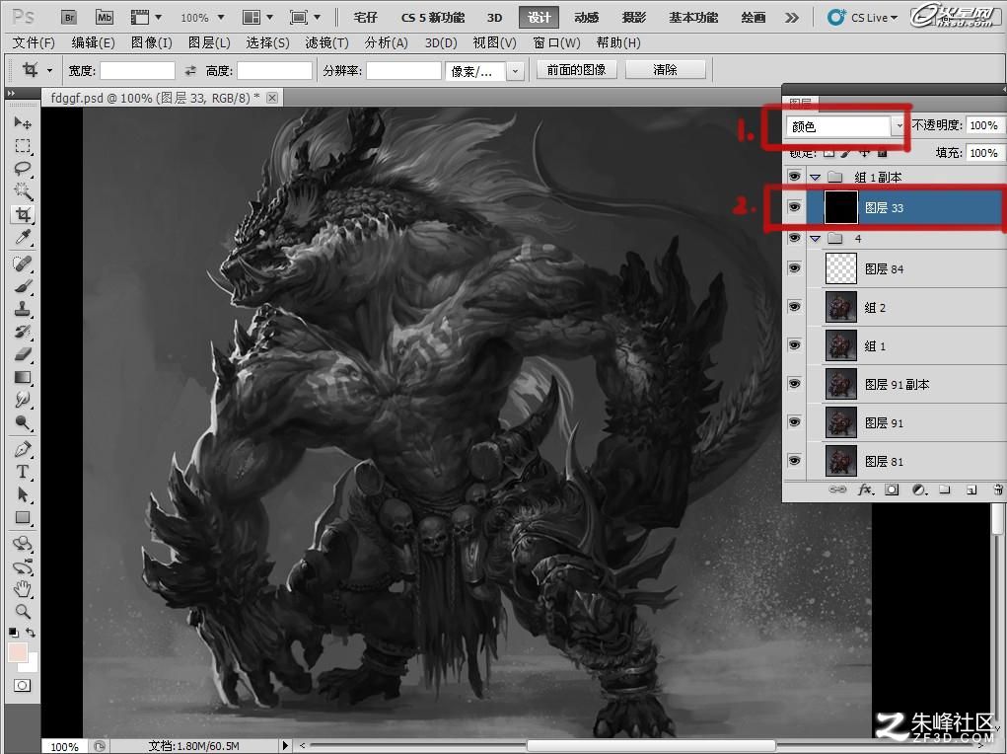Create new fill or adjustment layer

point(919,490)
